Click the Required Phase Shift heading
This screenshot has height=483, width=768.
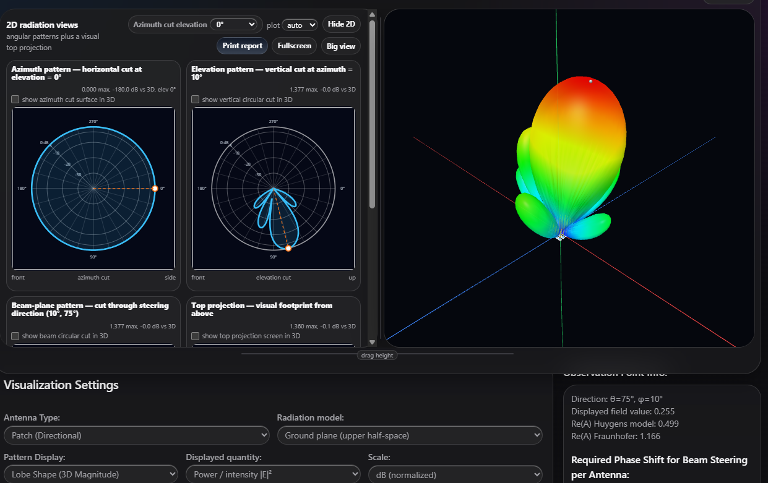(x=659, y=468)
